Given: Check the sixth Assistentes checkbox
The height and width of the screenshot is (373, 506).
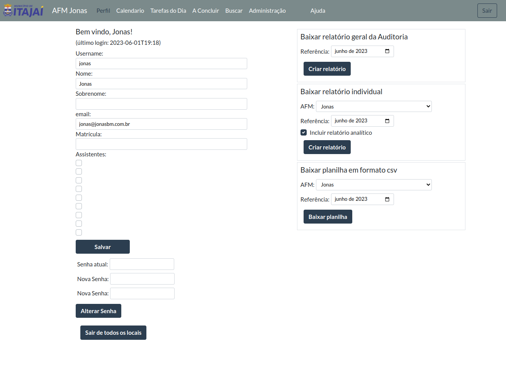Looking at the screenshot, I should pos(79,206).
